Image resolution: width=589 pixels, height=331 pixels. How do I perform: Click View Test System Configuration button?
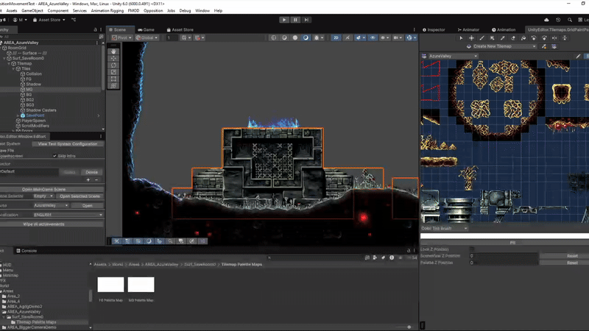[x=68, y=144]
